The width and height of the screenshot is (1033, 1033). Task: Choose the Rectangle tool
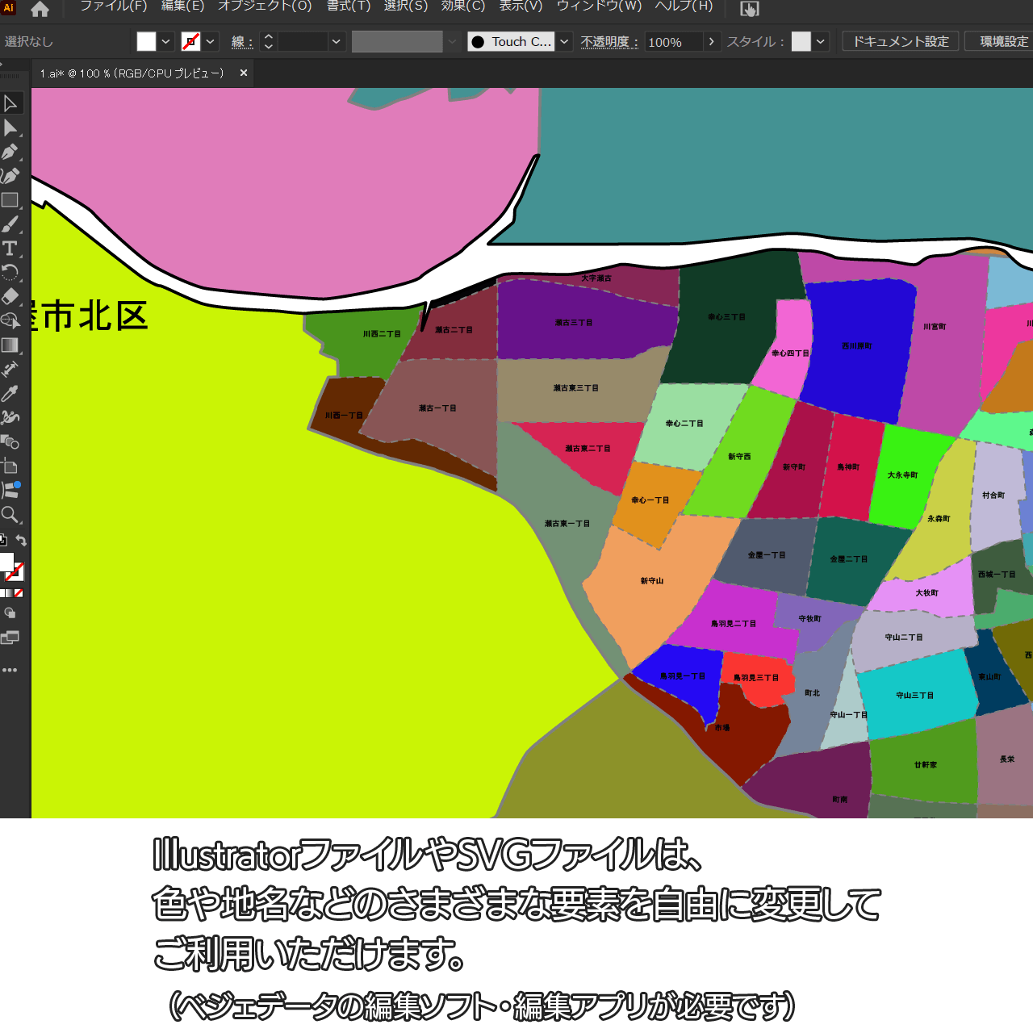pos(10,200)
